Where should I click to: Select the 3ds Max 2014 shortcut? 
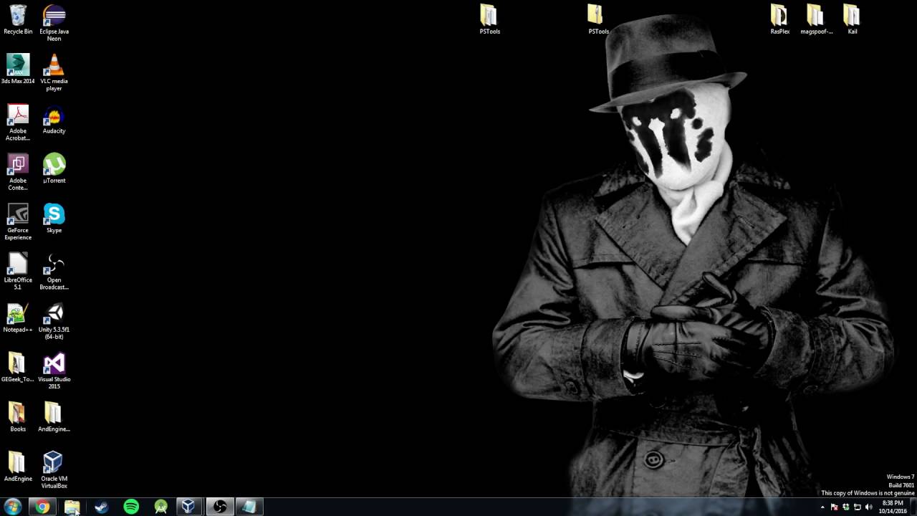tap(18, 69)
